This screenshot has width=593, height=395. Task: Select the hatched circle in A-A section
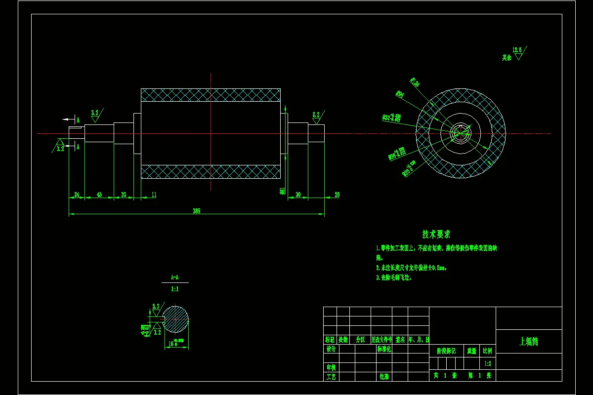click(176, 319)
